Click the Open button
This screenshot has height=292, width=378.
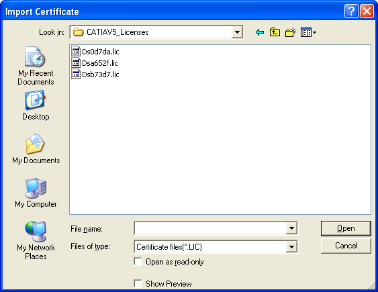point(346,228)
